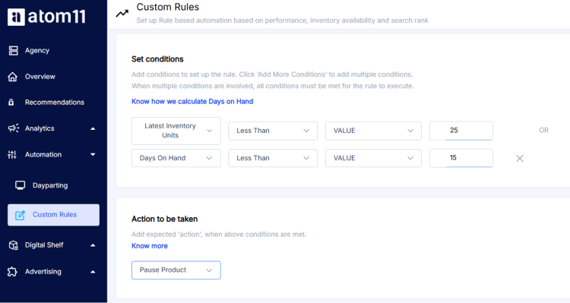Click the Analytics megaphone icon
The image size is (570, 303).
(14, 128)
